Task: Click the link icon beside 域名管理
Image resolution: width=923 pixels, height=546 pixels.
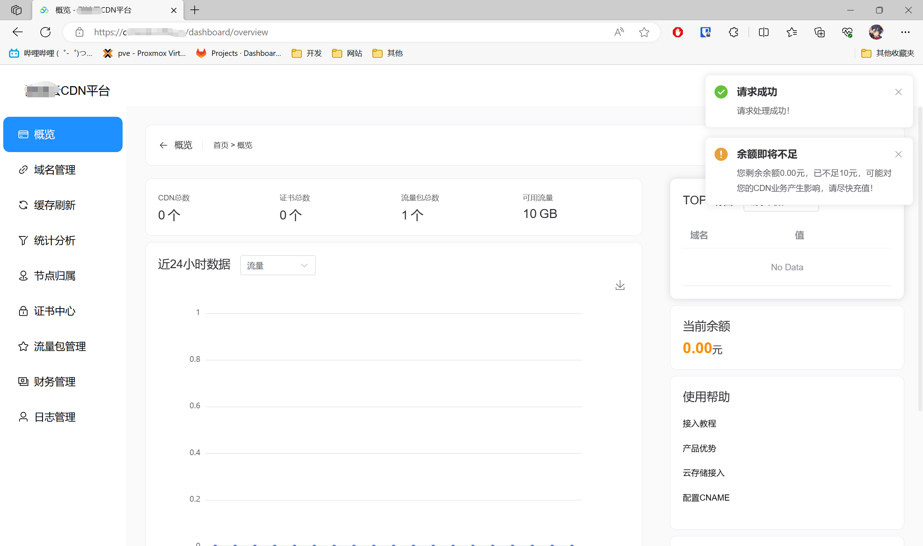Action: click(x=23, y=170)
